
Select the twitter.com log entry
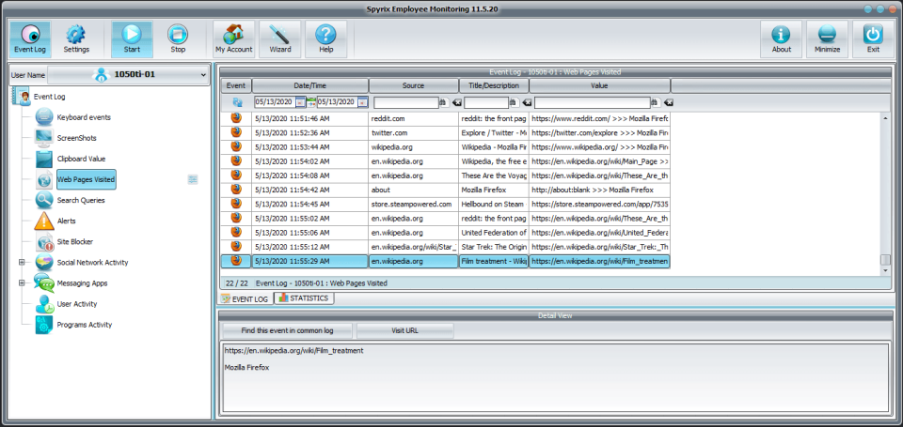(x=446, y=132)
